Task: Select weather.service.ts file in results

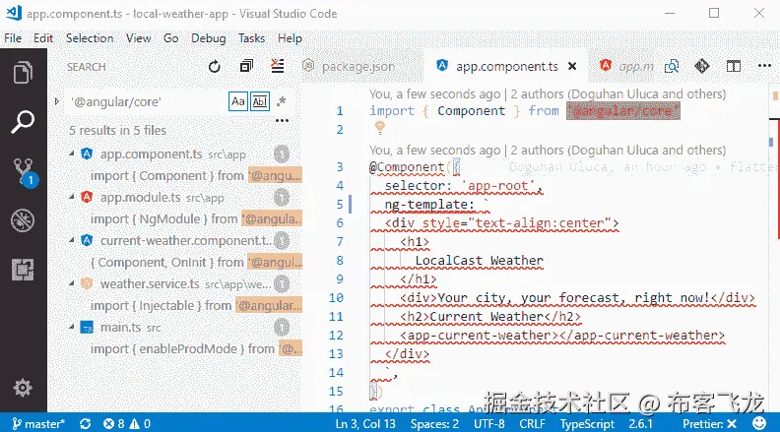Action: pyautogui.click(x=150, y=283)
